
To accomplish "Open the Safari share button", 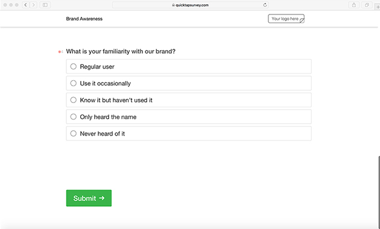I will (354, 5).
